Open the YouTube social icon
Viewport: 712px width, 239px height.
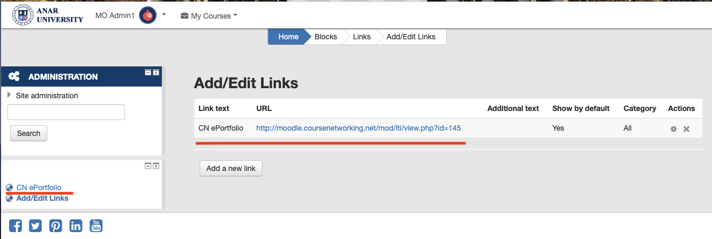click(96, 226)
